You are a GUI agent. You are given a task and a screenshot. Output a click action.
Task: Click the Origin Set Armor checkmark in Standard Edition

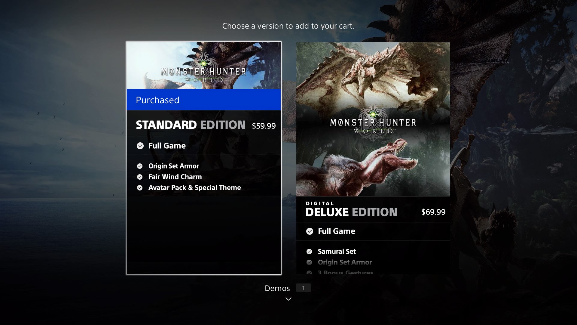(140, 166)
